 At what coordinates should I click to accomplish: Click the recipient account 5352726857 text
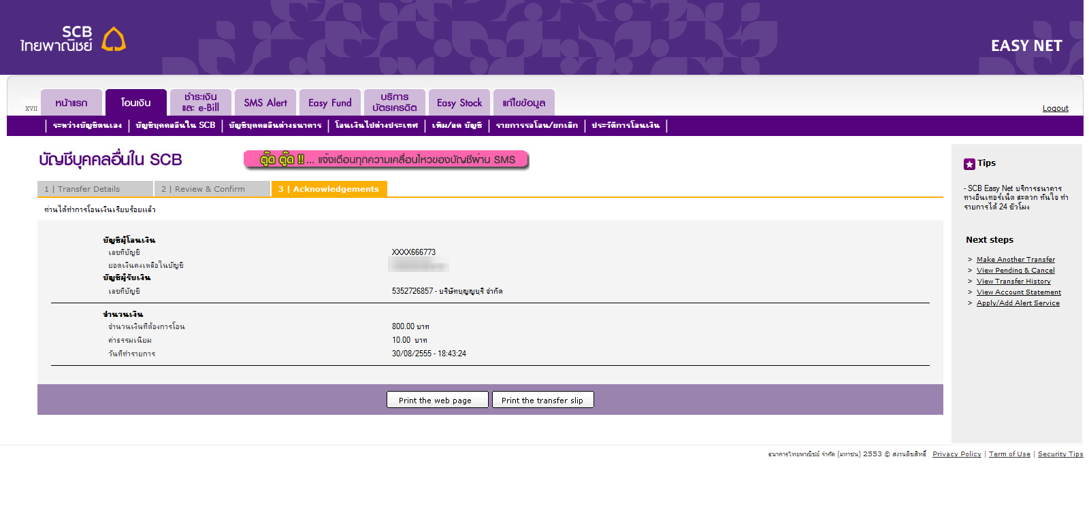tap(447, 291)
